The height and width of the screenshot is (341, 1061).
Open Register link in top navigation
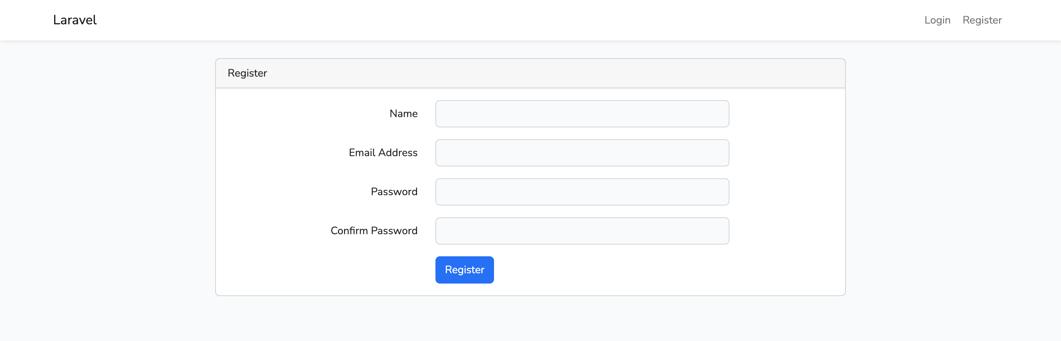[982, 20]
